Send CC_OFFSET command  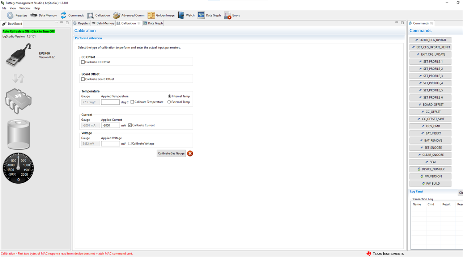tap(430, 112)
